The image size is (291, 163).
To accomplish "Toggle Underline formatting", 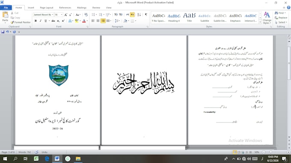I will [45, 21].
